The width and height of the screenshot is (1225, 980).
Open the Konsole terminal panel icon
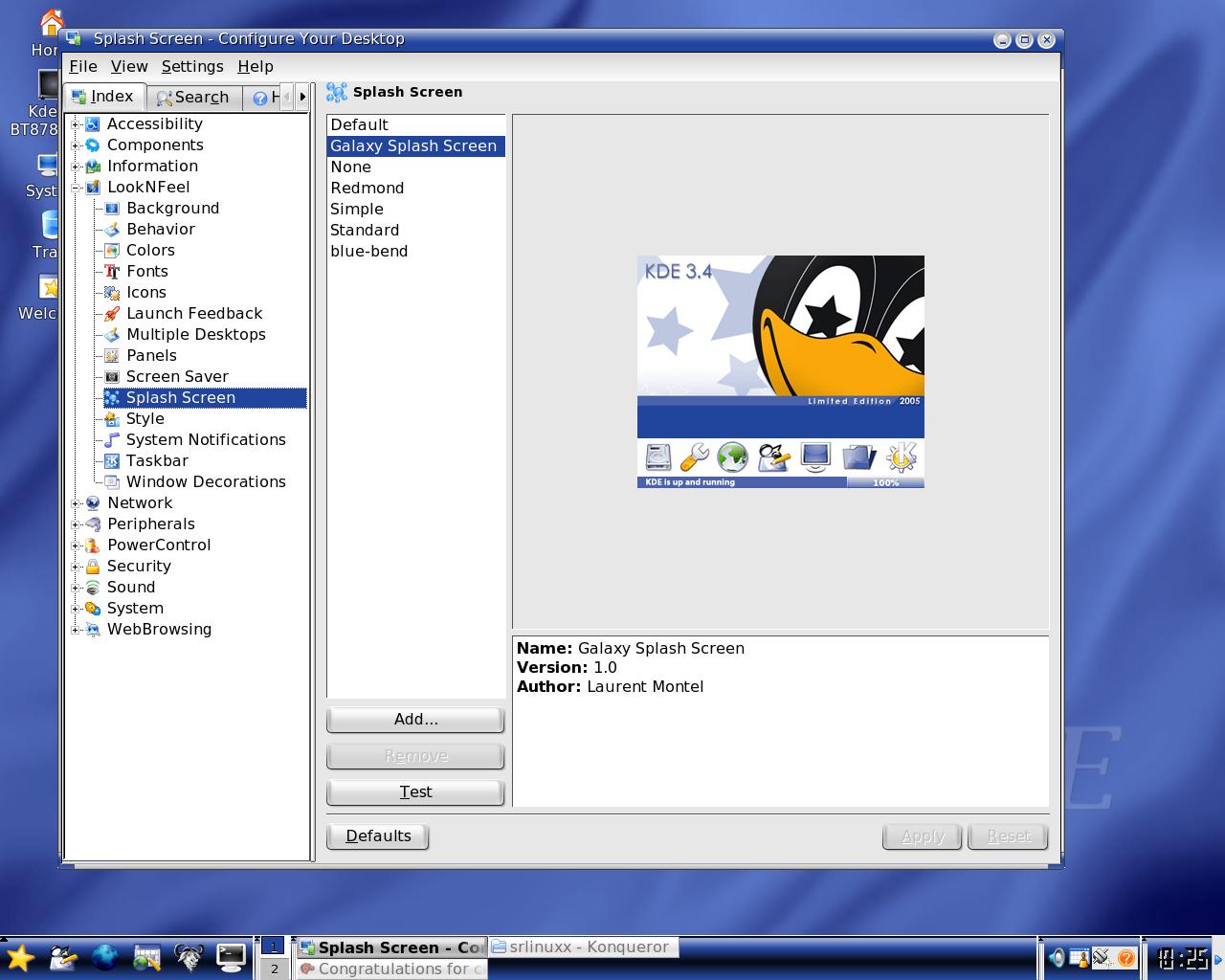232,957
